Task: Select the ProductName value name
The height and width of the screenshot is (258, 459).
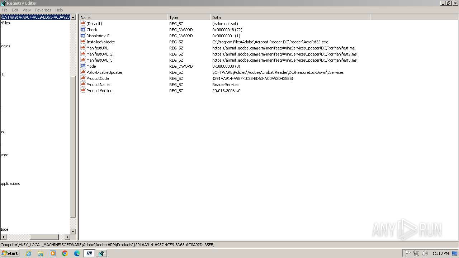Action: click(x=98, y=85)
